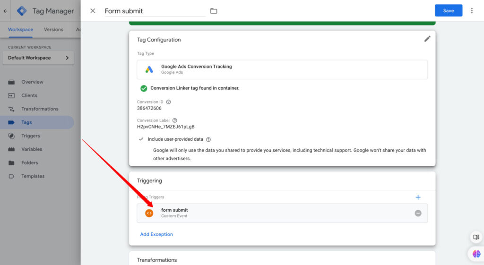Screen dimensions: 484x265
Task: Click the Conversion ID value 386472606
Action: tap(149, 108)
